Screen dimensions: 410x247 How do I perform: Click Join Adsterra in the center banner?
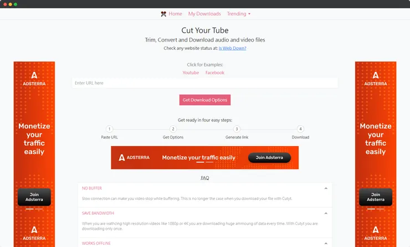pyautogui.click(x=269, y=157)
